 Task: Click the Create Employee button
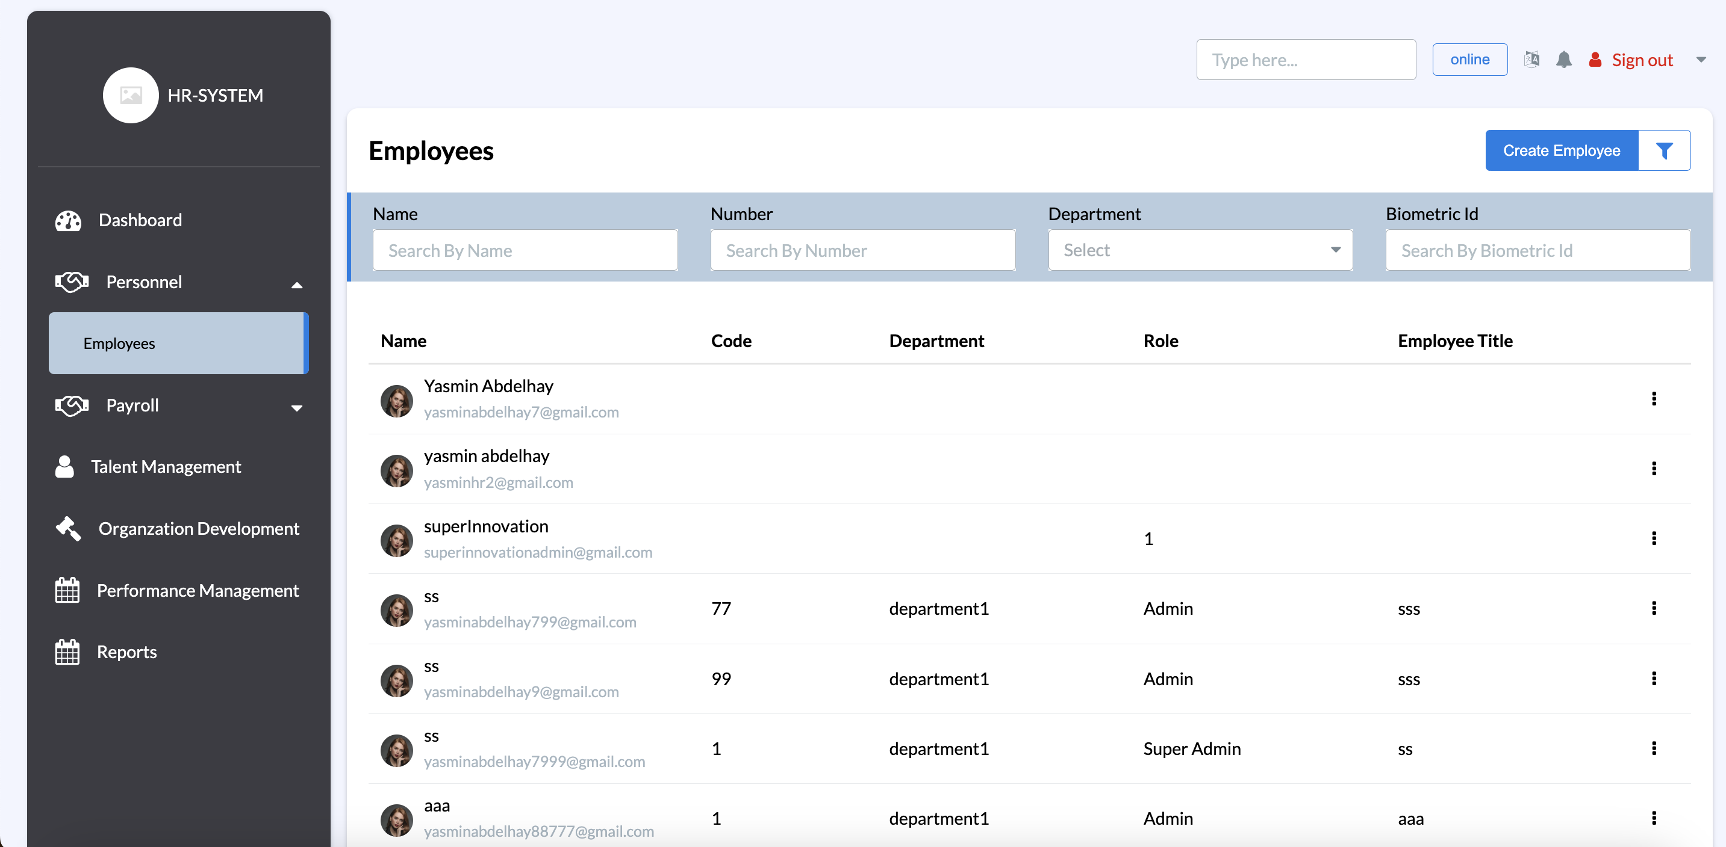pyautogui.click(x=1560, y=150)
